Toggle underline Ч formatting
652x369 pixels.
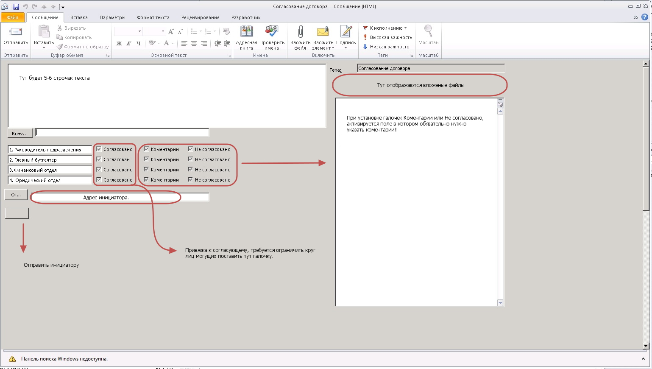point(138,43)
